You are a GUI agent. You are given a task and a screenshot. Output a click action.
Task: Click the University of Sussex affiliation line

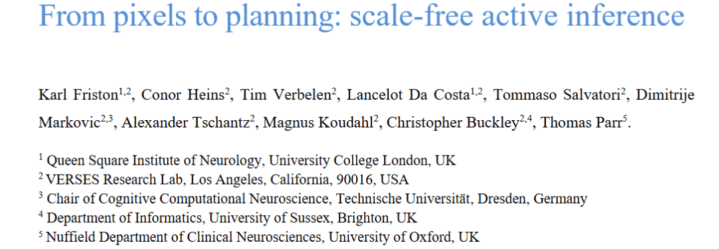tap(228, 218)
